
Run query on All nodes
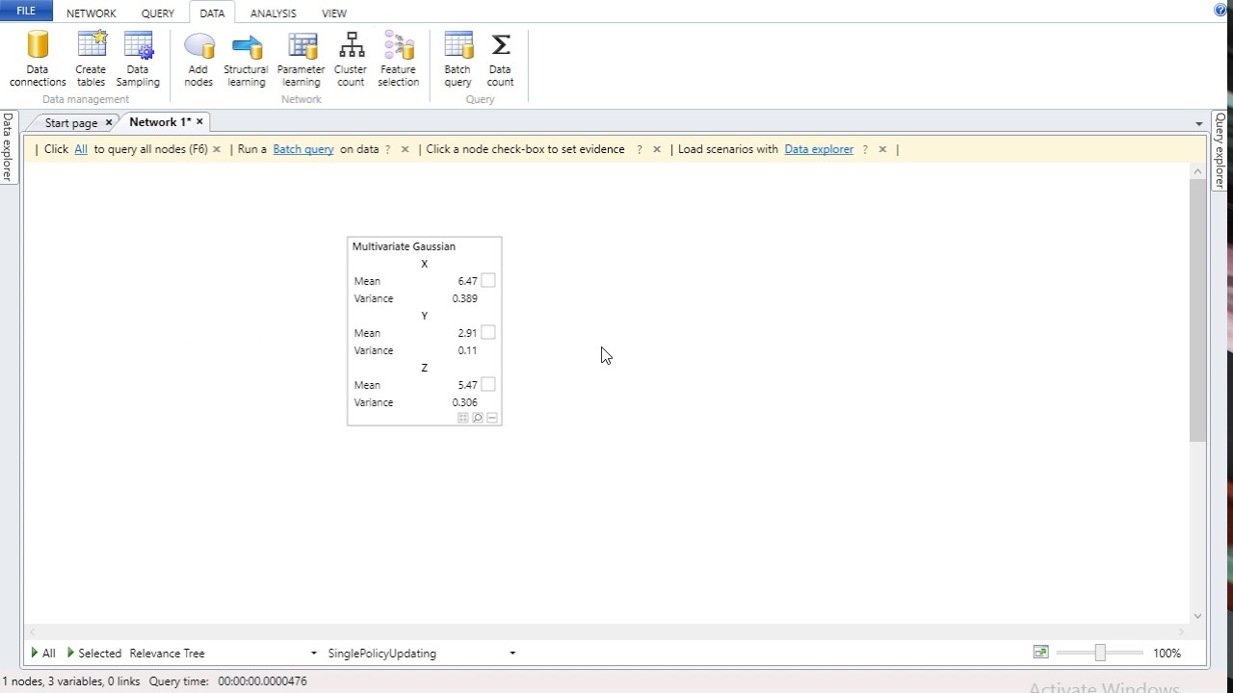[x=43, y=653]
